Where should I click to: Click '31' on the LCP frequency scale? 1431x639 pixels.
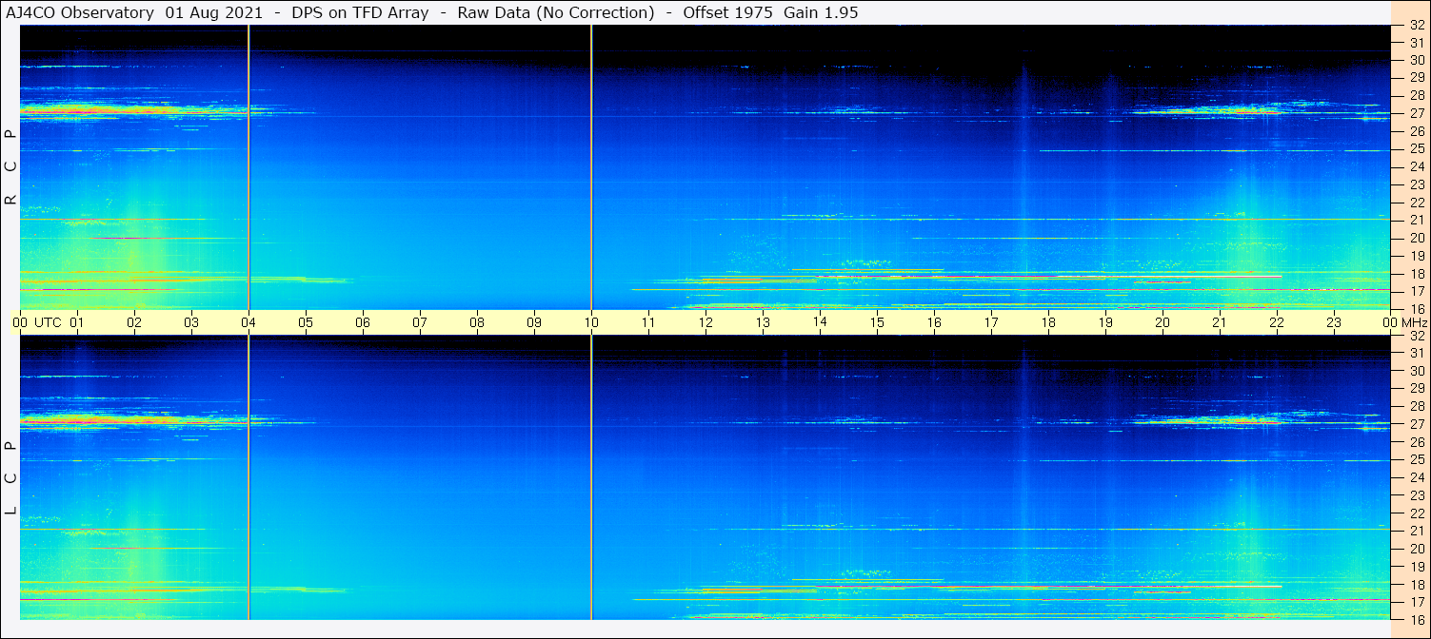click(1416, 353)
